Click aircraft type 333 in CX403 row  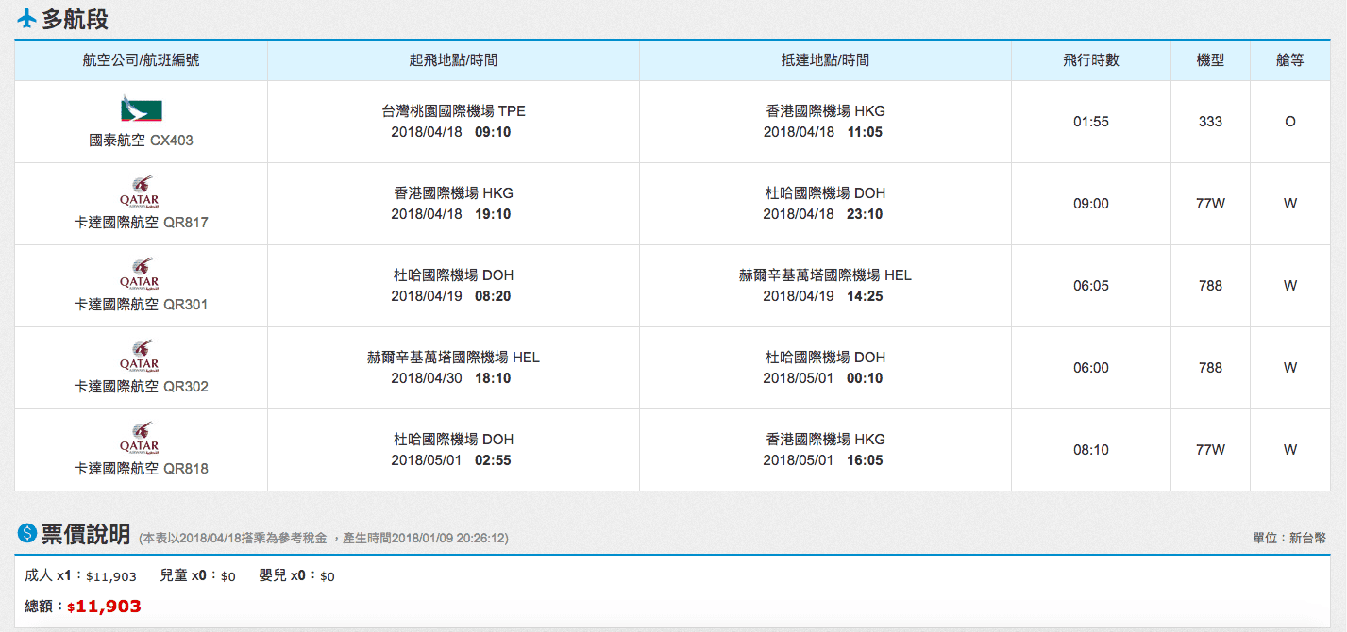click(1210, 122)
